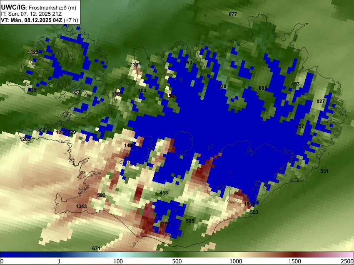Click the 1757 value label on the map

165,224
